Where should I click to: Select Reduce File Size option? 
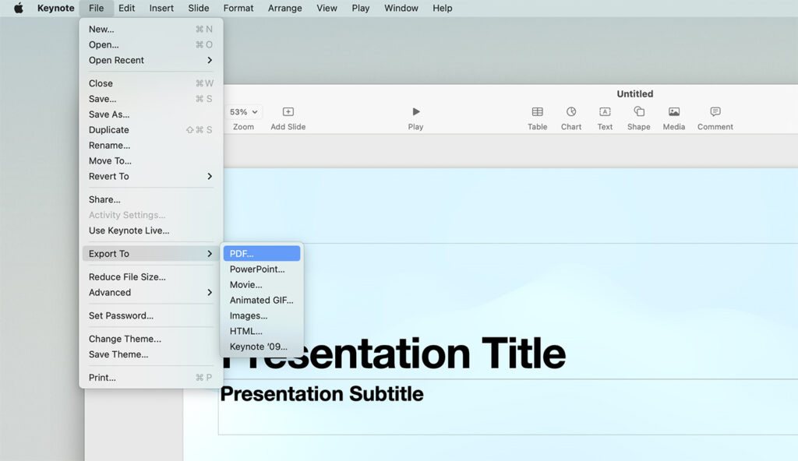(x=127, y=276)
